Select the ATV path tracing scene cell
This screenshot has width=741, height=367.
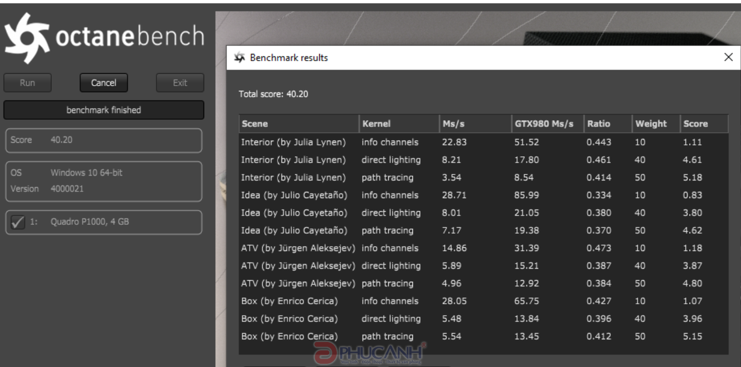tap(298, 284)
